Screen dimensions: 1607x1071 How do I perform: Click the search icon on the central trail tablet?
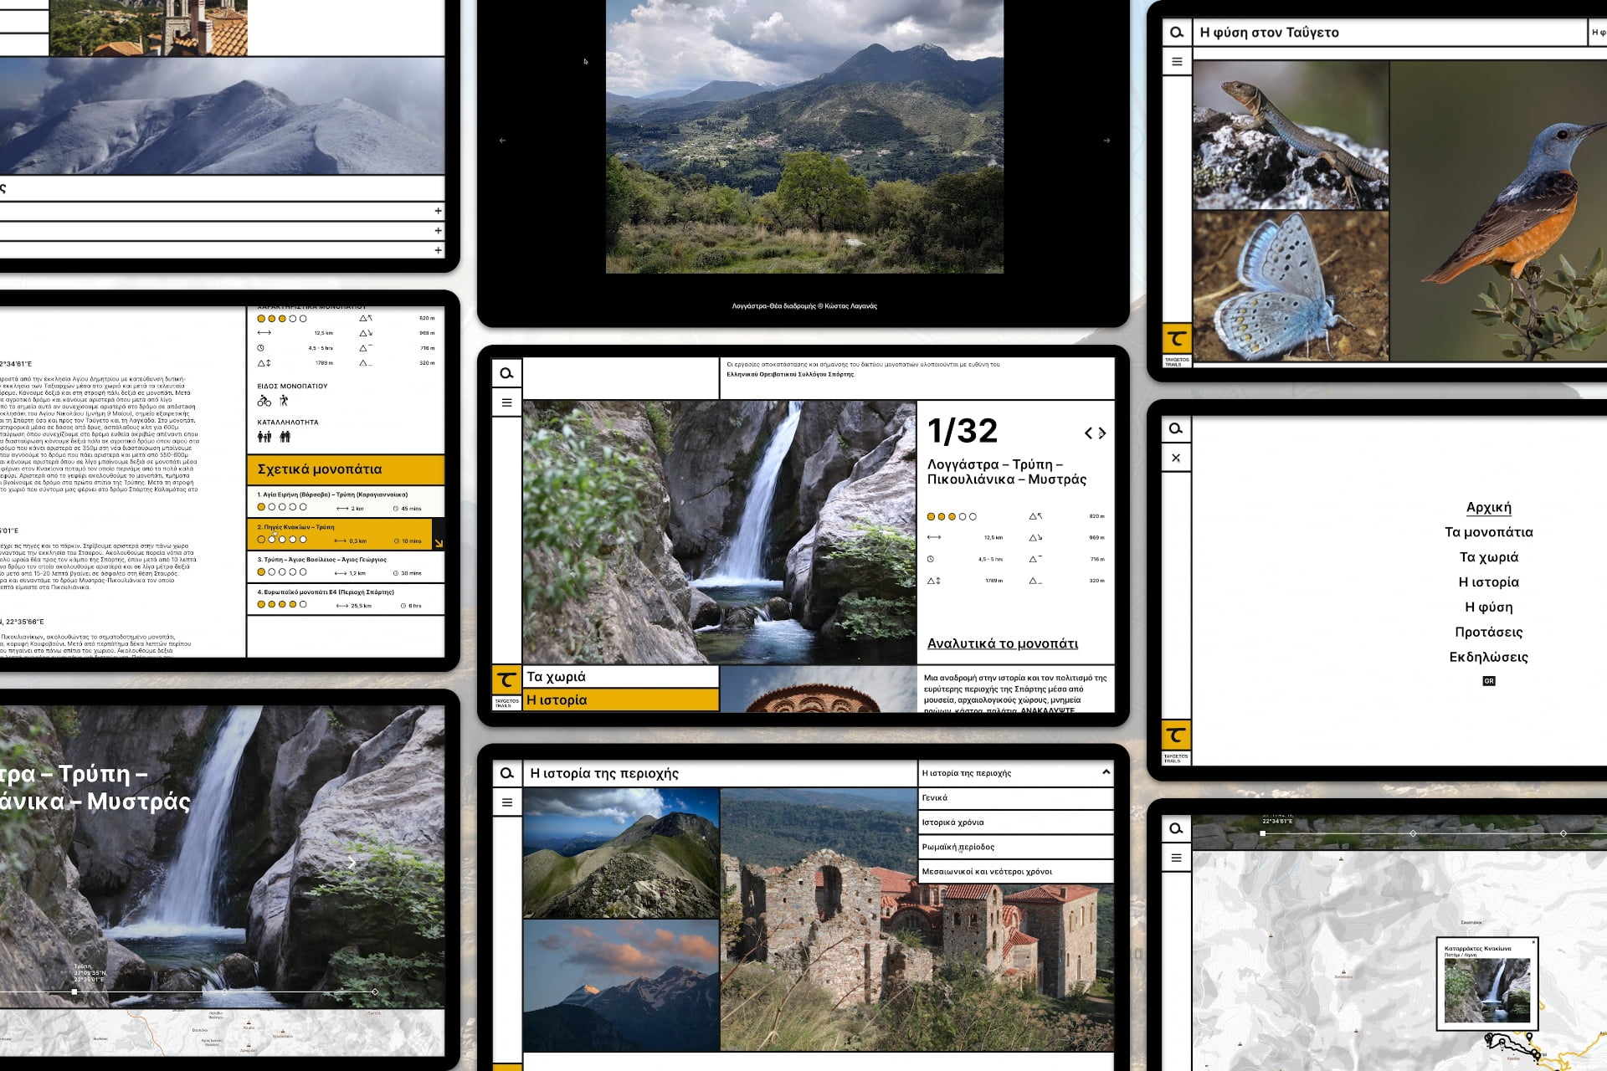(506, 373)
